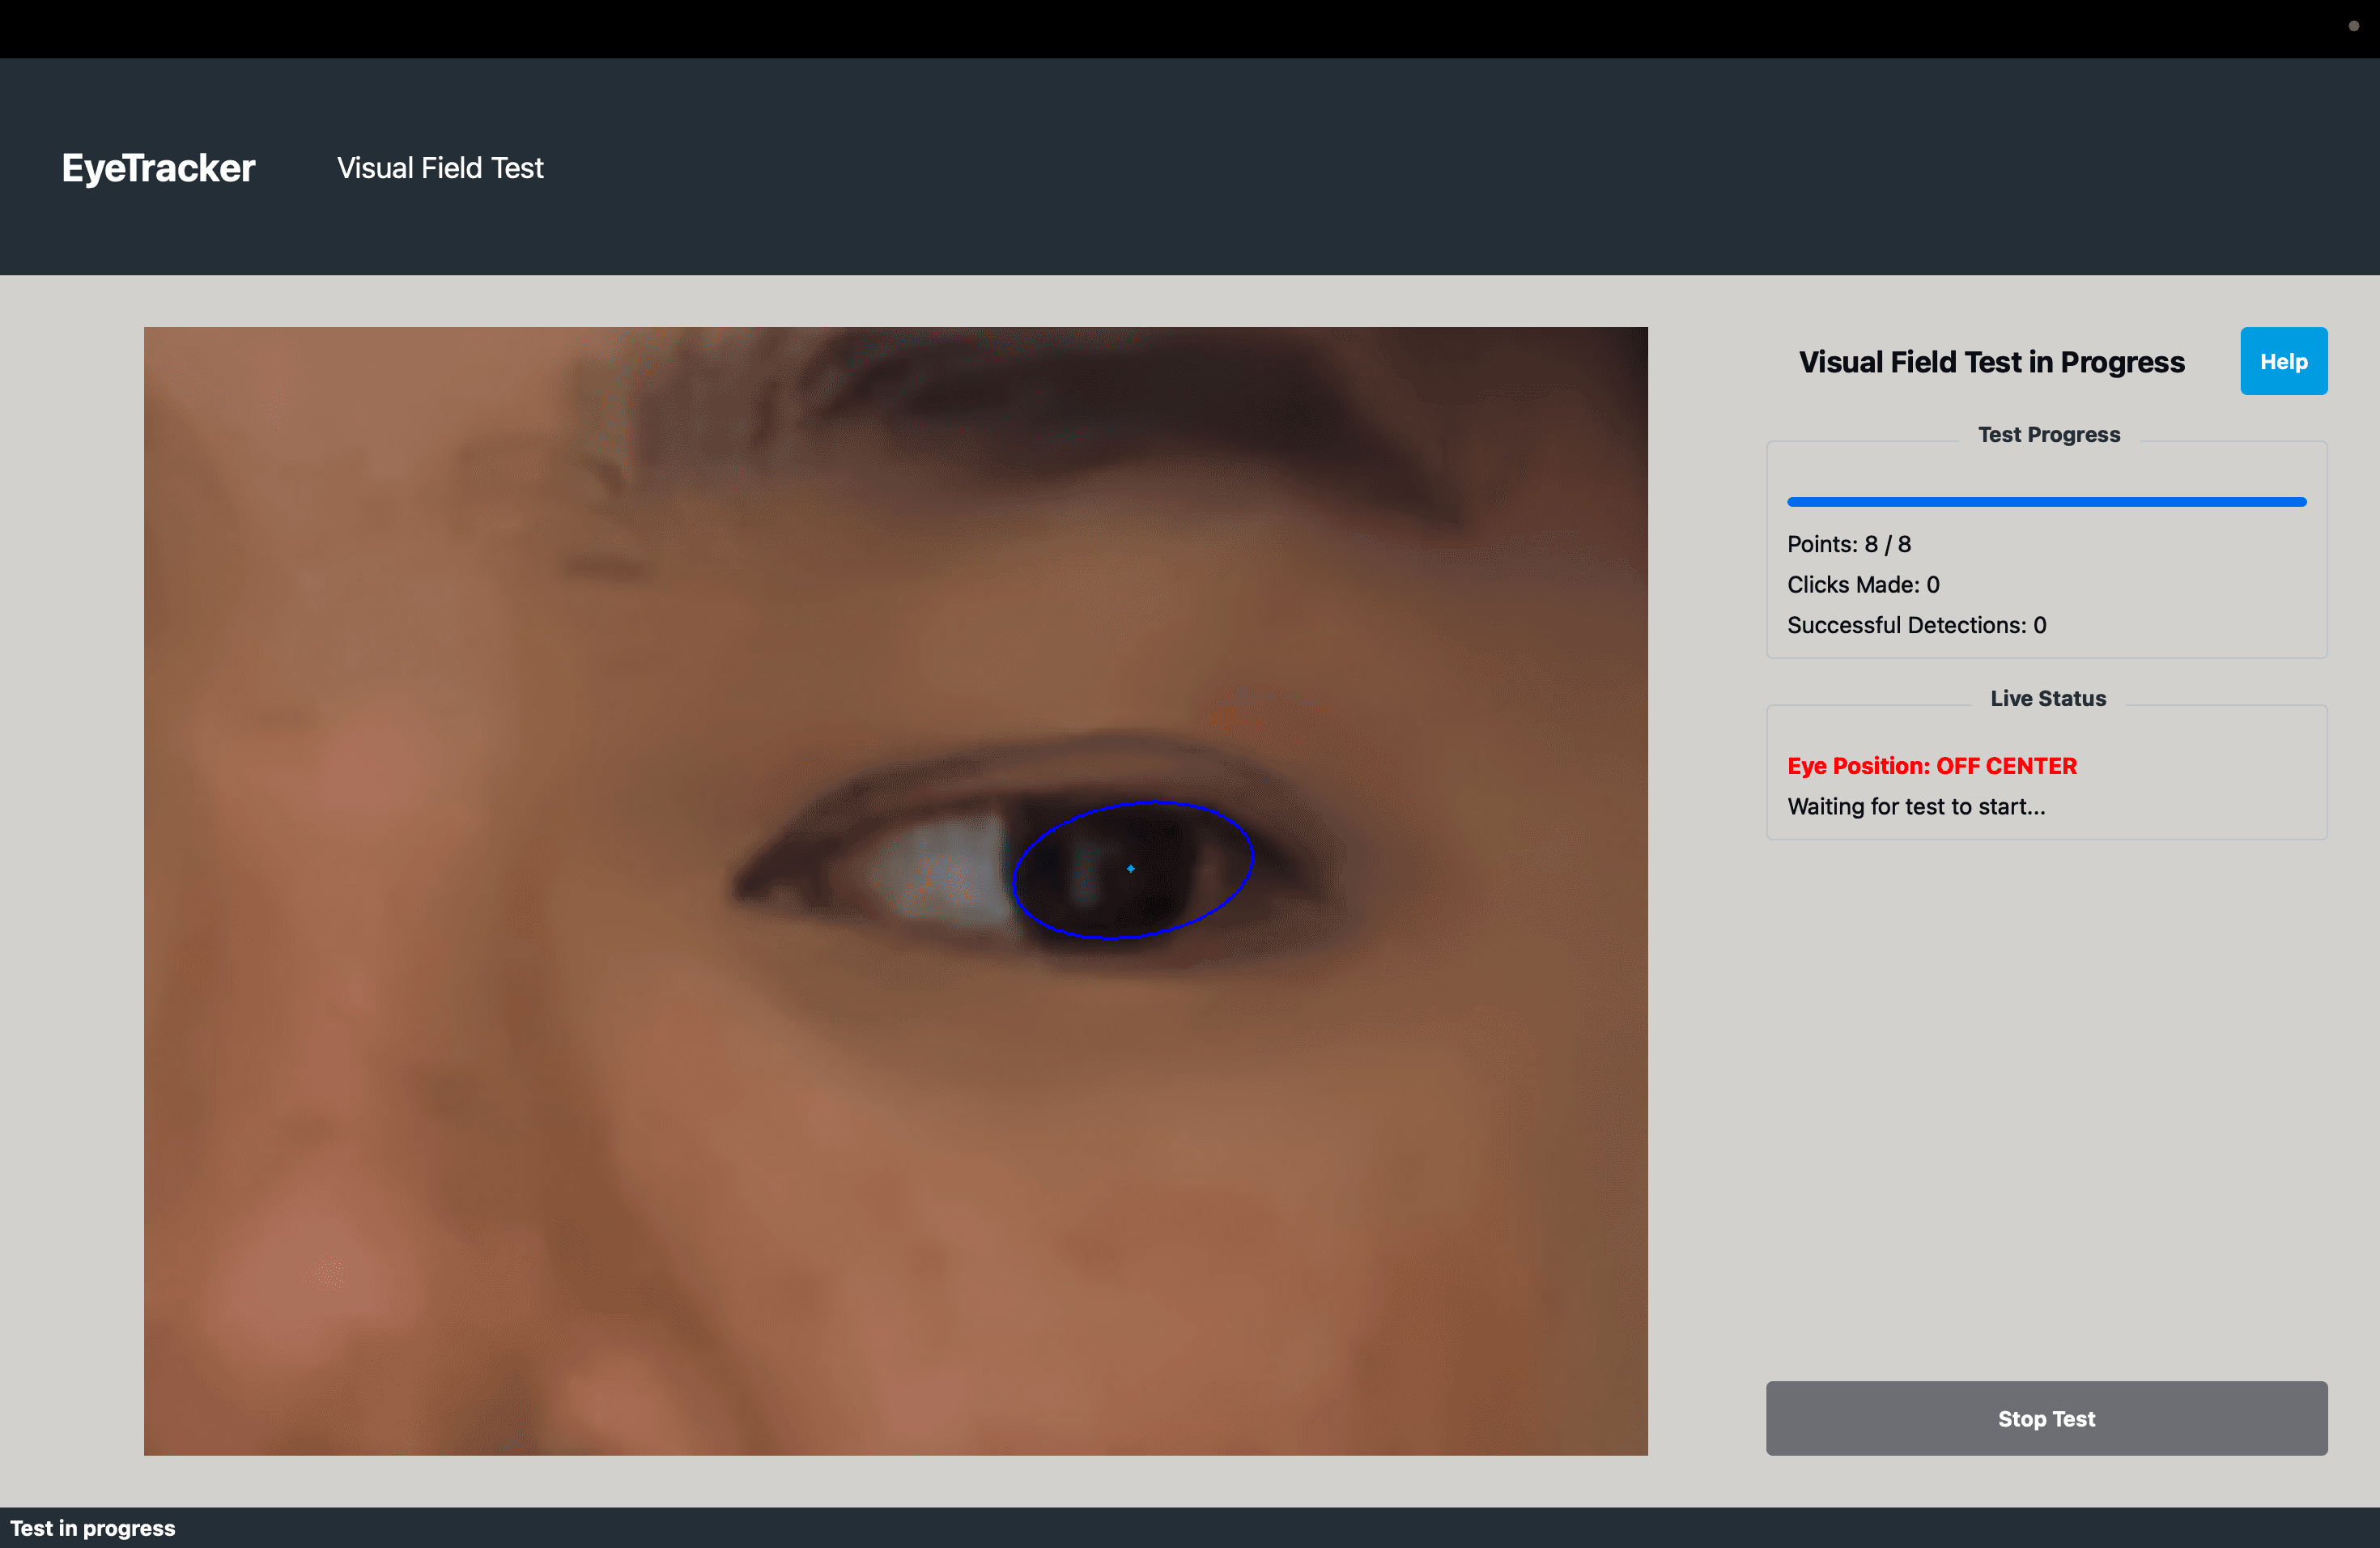Click the Test in progress status bar text
This screenshot has height=1548, width=2380.
93,1528
